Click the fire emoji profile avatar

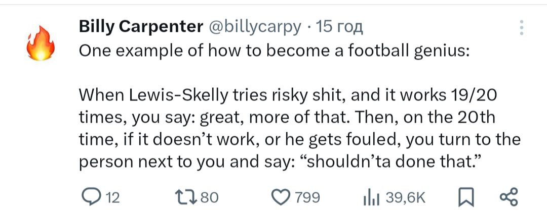(40, 43)
